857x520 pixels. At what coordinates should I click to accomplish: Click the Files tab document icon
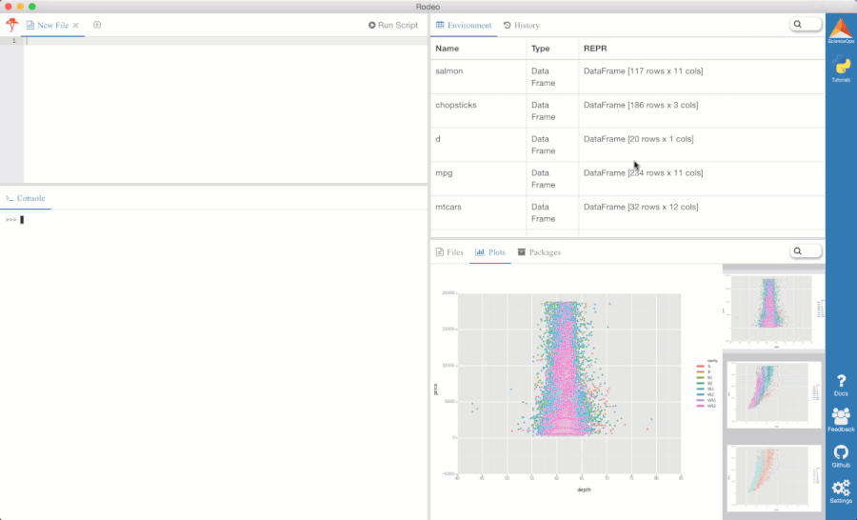point(439,252)
